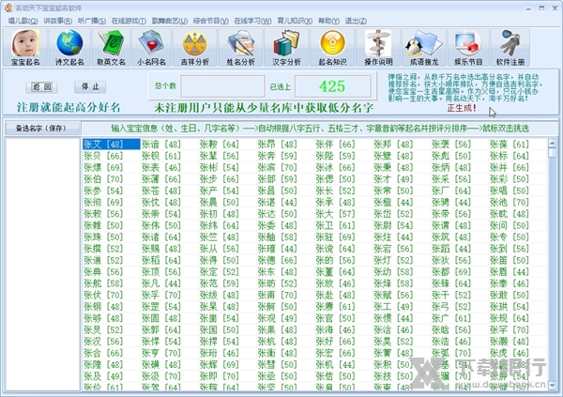Select name 张卫 [61]
This screenshot has height=397, width=563.
(x=335, y=225)
